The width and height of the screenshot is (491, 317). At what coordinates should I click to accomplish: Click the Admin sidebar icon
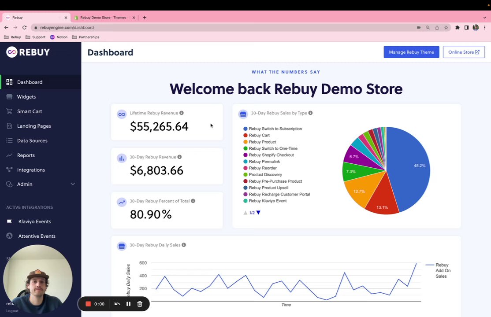[x=9, y=184]
